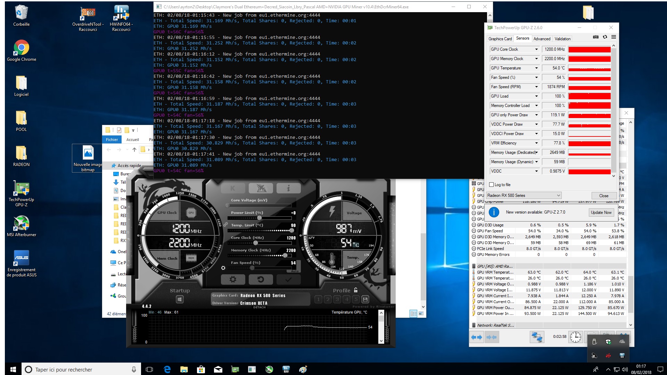667x375 pixels.
Task: Save Afterburner profile with floppy icon
Action: [x=365, y=299]
